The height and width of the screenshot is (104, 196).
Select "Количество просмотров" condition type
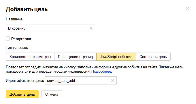pos(30,57)
